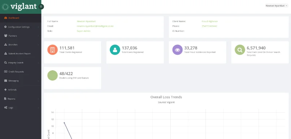Click the Full Name value Newton Nyambati
Viewport: 291px width, 139px height.
click(x=86, y=21)
